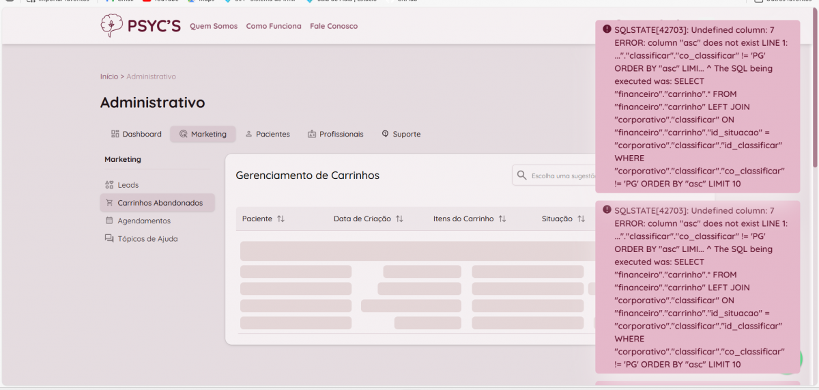Switch to the Pacientes tab
The height and width of the screenshot is (390, 819).
(x=267, y=134)
